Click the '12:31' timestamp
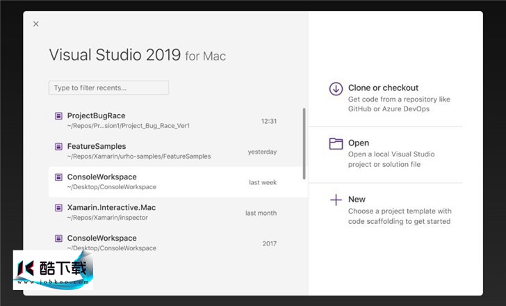Image resolution: width=506 pixels, height=306 pixels. (x=269, y=122)
